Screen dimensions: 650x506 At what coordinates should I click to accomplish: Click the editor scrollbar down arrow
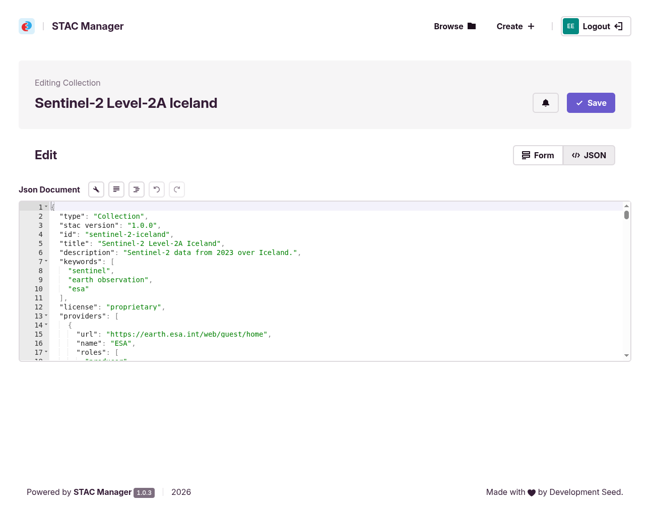[x=626, y=356]
